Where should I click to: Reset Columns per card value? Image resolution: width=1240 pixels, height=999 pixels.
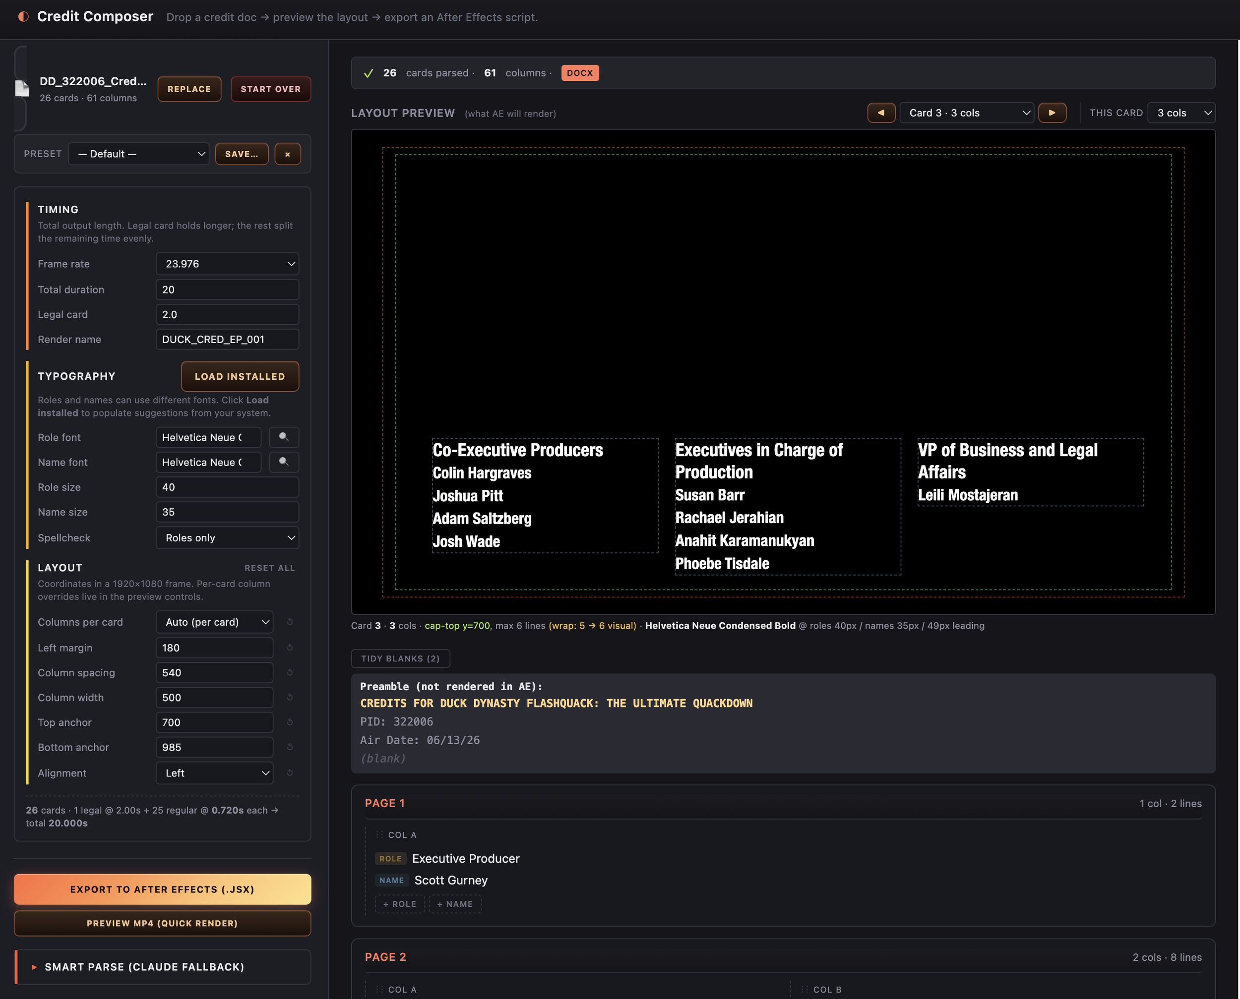coord(290,622)
